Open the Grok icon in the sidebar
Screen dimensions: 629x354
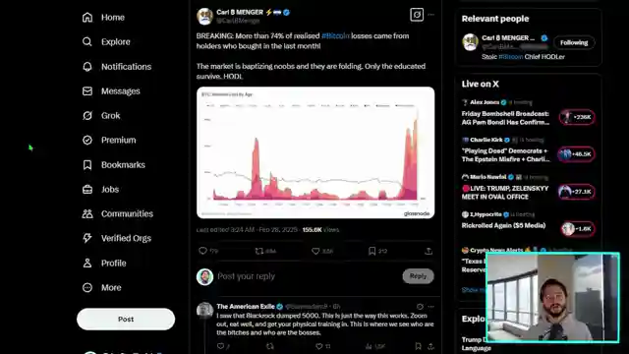pos(87,116)
